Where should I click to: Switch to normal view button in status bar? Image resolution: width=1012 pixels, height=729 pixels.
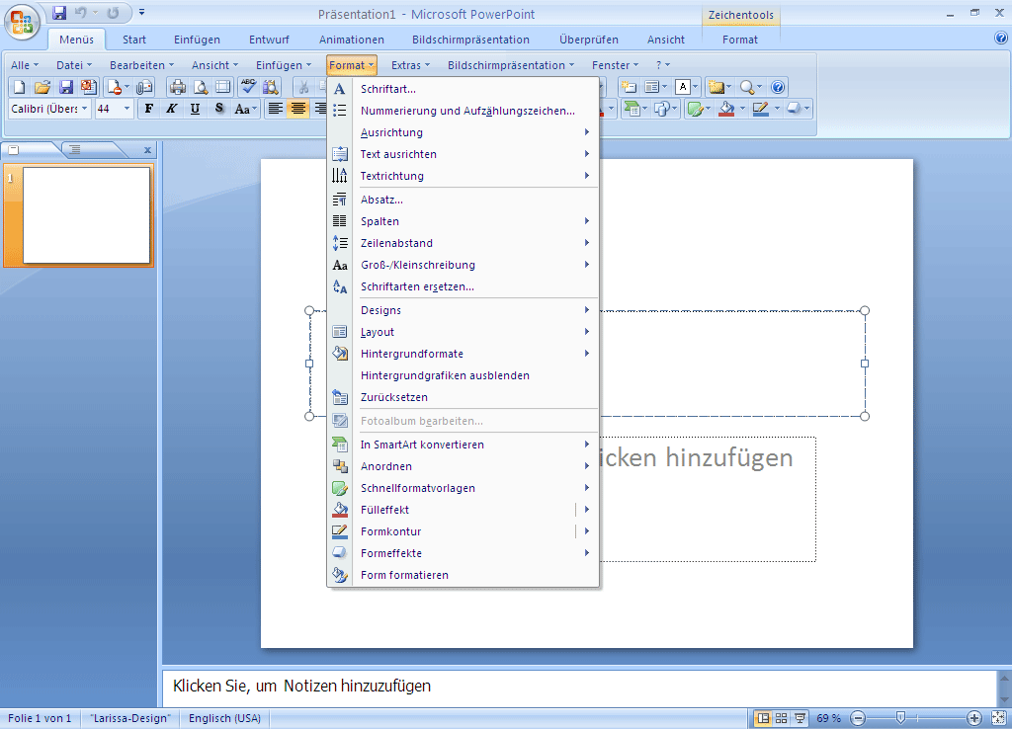coord(763,718)
